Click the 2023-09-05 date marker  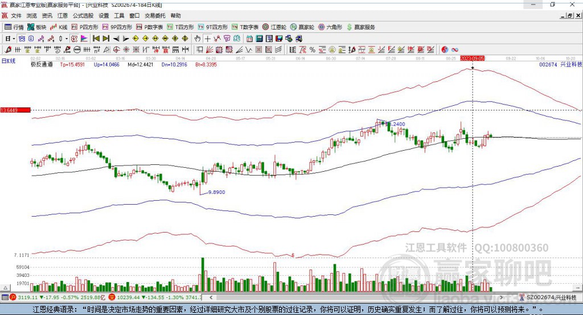472,59
